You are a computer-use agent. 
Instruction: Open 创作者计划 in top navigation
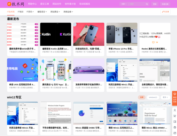pos(70,4)
